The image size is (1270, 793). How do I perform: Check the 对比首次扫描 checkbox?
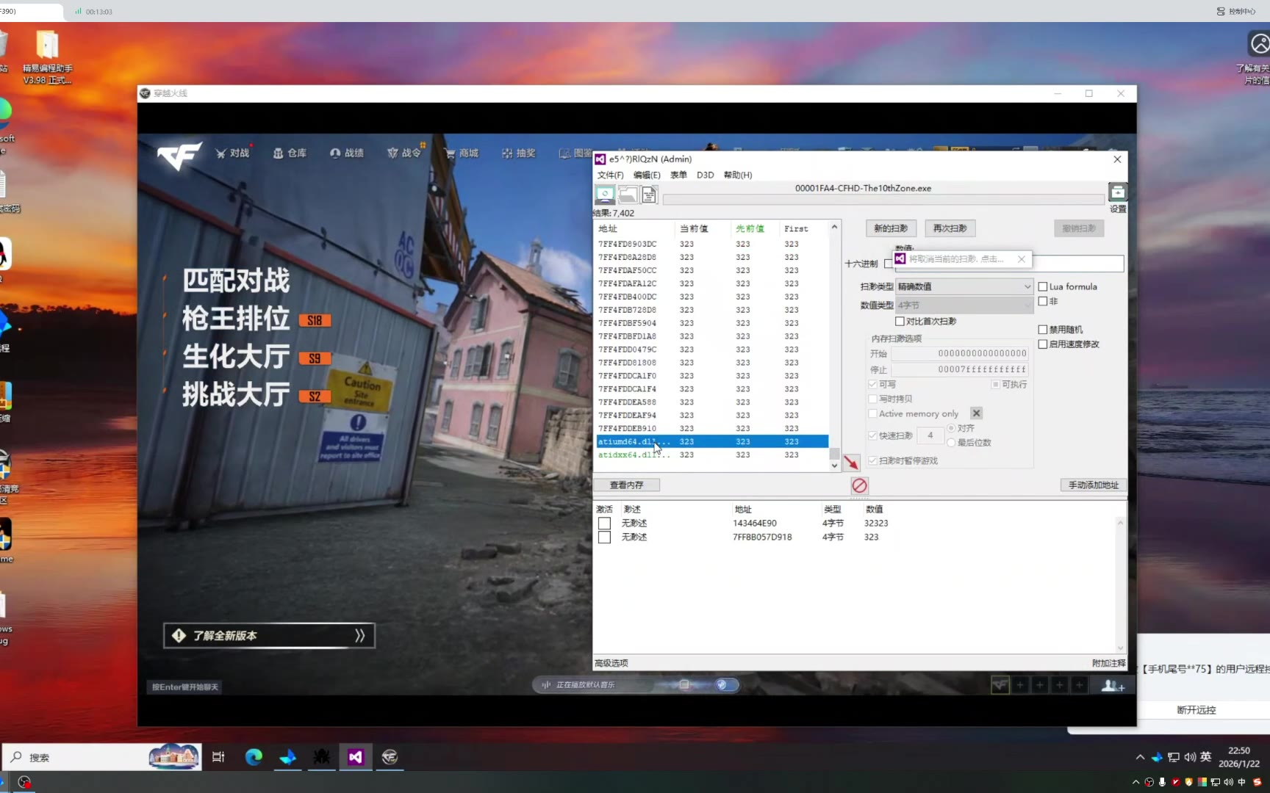900,321
